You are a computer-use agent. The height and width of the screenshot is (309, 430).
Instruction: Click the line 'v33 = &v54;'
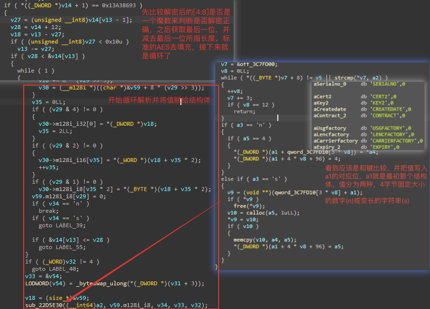click(x=44, y=276)
